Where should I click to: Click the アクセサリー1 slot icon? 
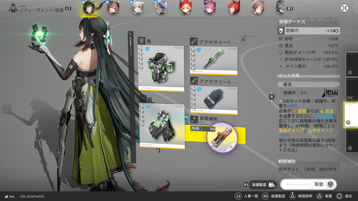pos(194,41)
